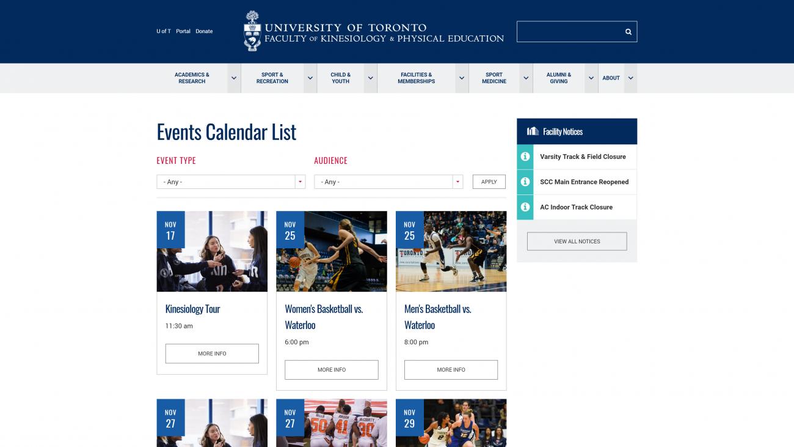This screenshot has height=447, width=794.
Task: Click the Apply filter button
Action: point(489,182)
